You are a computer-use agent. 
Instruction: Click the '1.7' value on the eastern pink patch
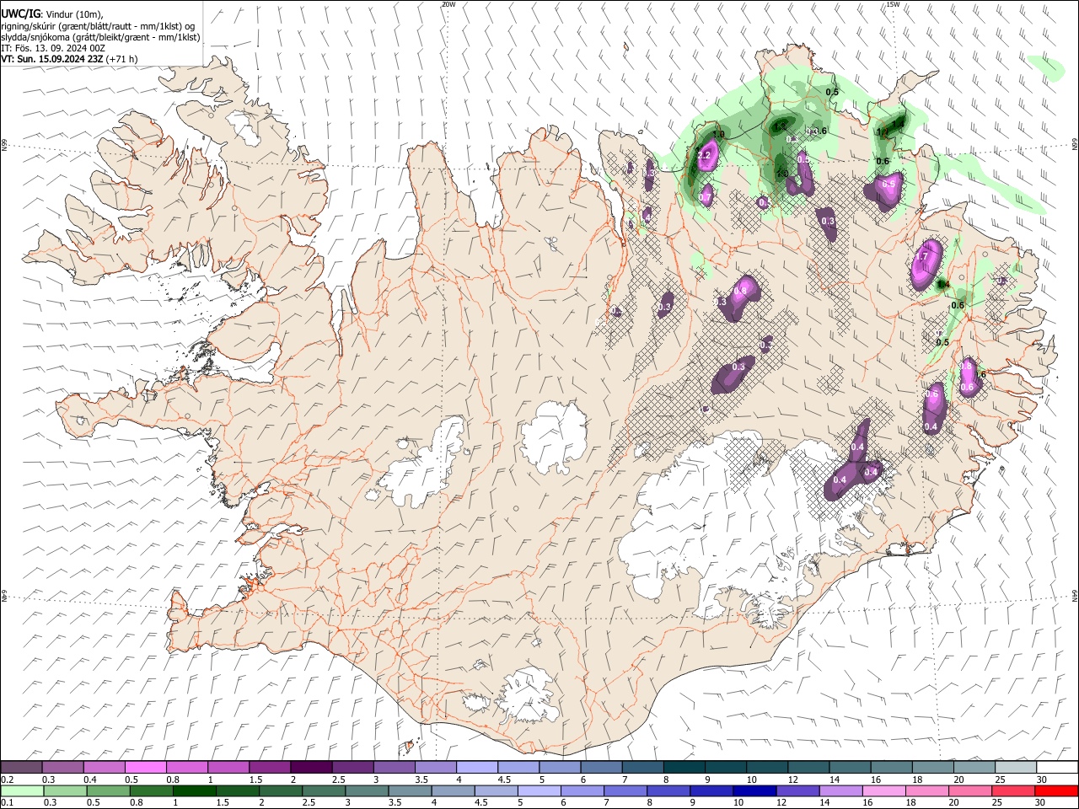point(921,256)
